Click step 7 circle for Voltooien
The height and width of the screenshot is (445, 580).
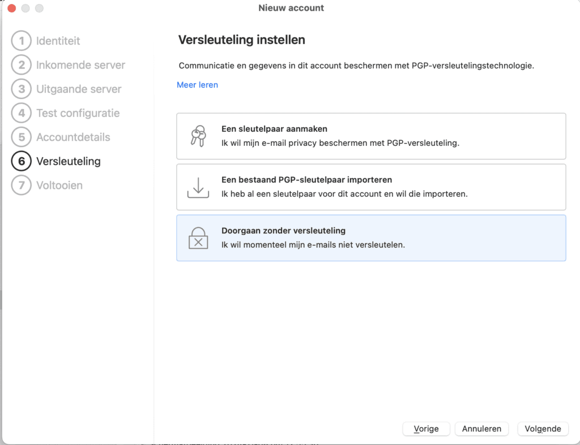click(x=21, y=185)
